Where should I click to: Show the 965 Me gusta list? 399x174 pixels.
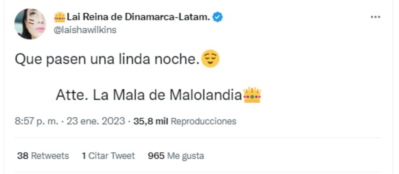coord(176,155)
